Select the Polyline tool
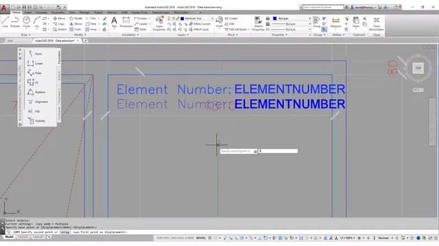Screen dimensions: 439x246 15,22
